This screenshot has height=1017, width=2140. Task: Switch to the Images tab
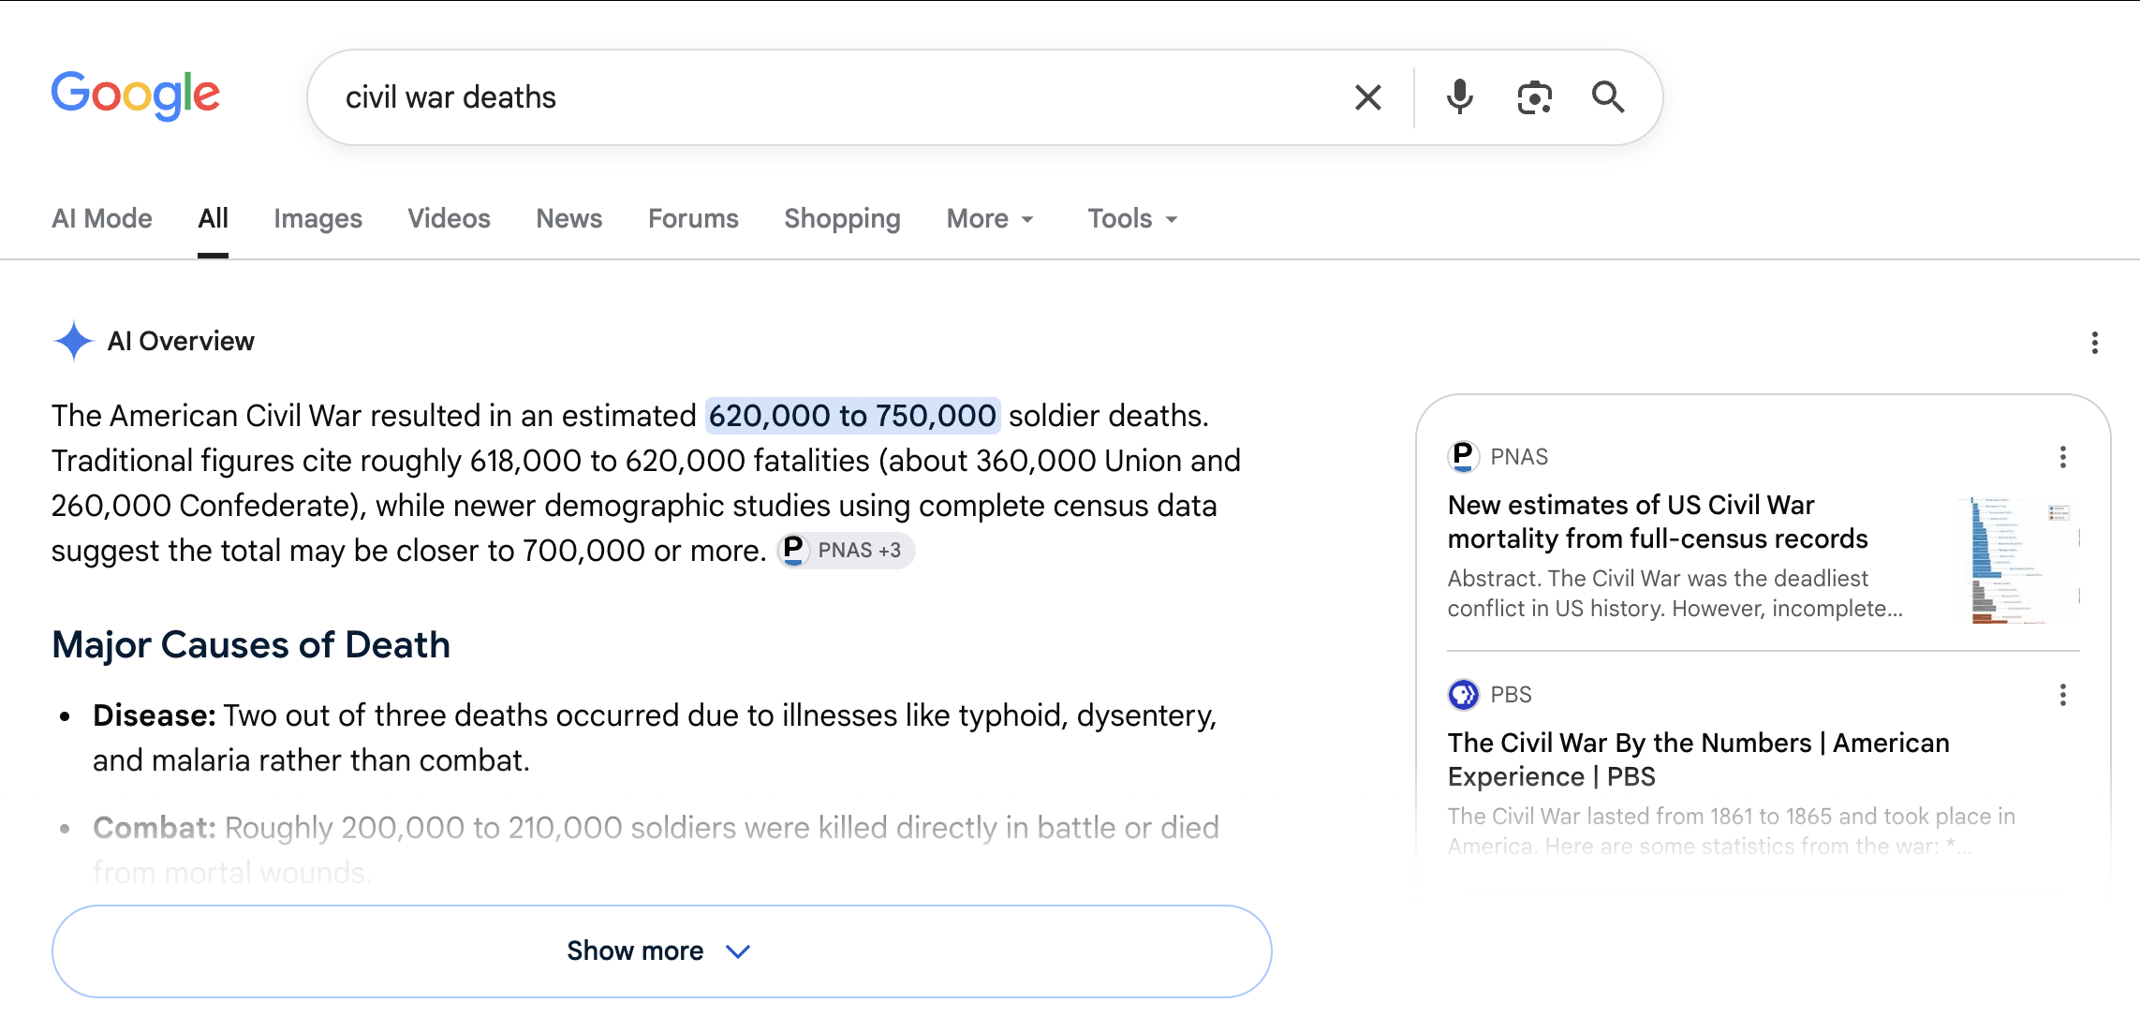[x=318, y=218]
